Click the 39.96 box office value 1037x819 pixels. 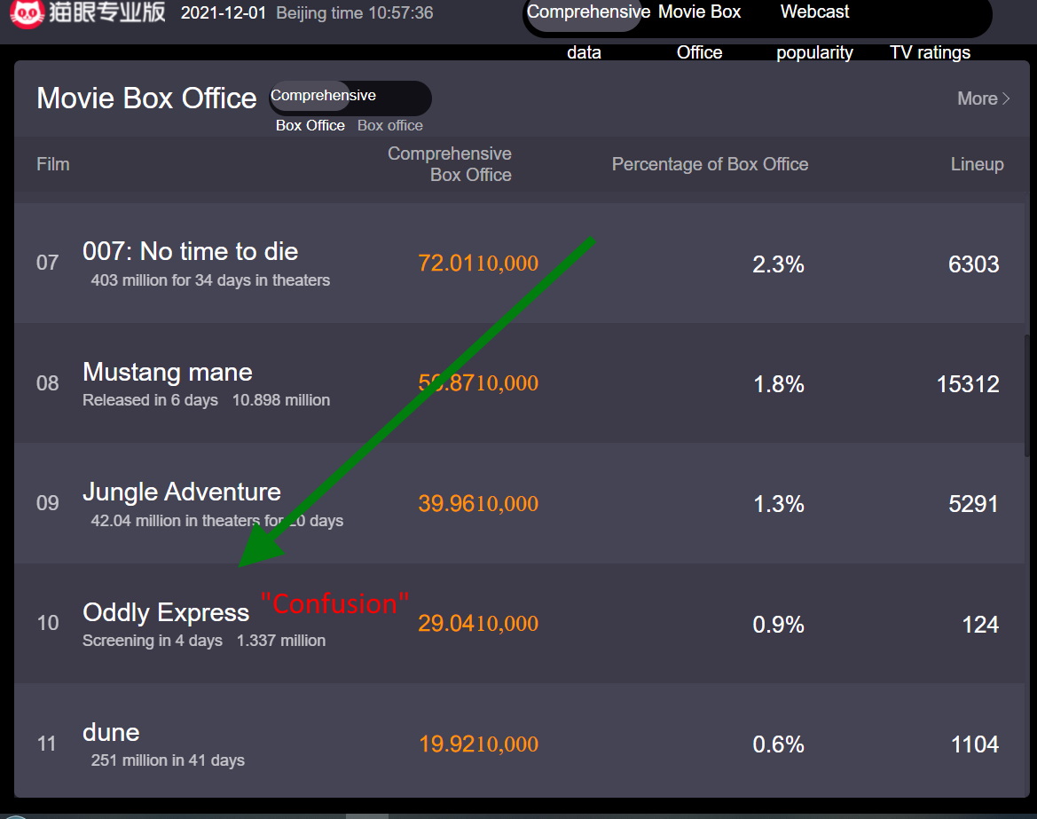coord(478,503)
